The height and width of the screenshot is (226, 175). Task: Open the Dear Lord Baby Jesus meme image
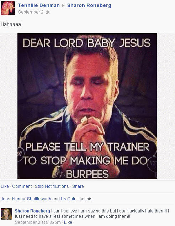click(87, 106)
